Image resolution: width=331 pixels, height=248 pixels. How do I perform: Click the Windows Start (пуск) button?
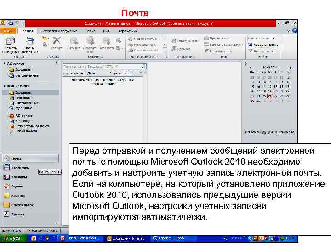tap(13, 238)
